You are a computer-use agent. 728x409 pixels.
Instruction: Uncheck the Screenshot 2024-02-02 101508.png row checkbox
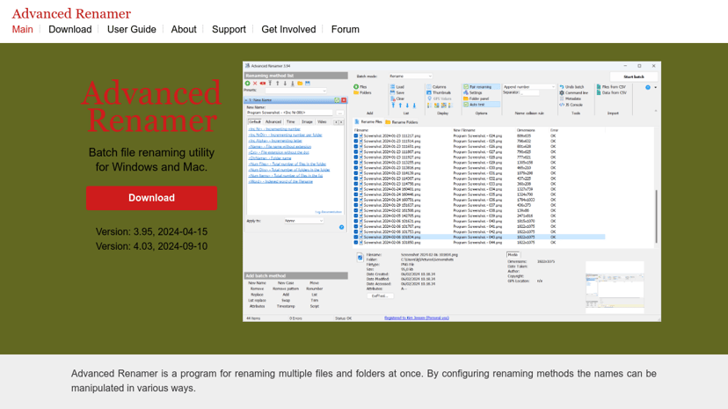pos(356,210)
